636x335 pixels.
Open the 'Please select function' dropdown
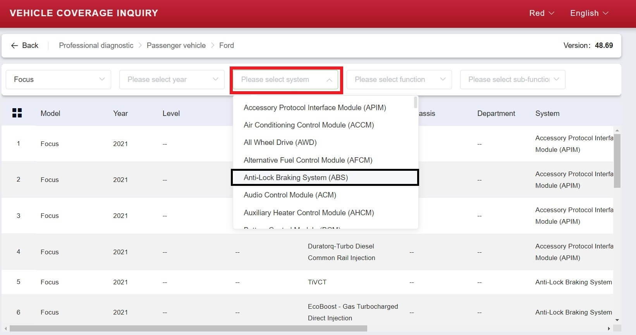click(x=399, y=80)
